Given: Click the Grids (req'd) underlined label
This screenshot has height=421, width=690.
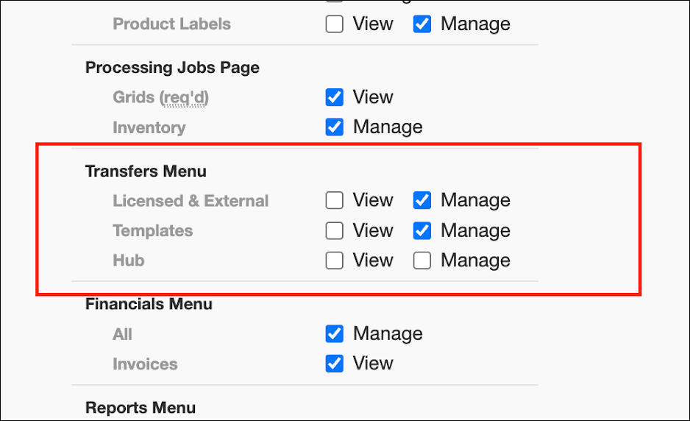Looking at the screenshot, I should (160, 97).
